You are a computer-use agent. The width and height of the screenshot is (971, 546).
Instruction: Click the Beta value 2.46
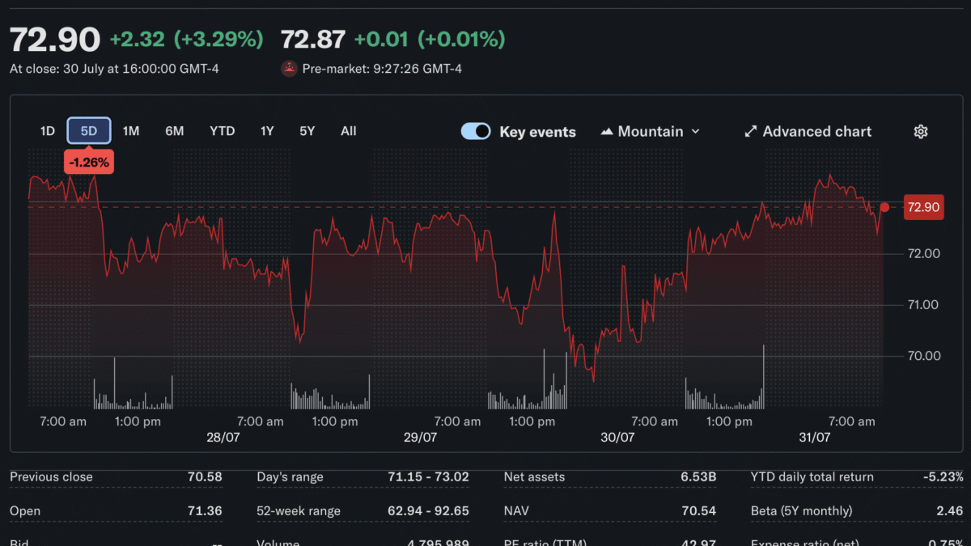click(950, 511)
